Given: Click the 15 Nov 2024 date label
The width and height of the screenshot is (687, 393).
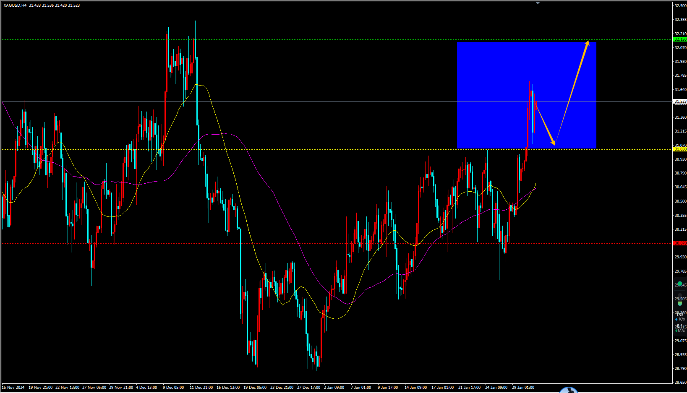Looking at the screenshot, I should pos(13,388).
